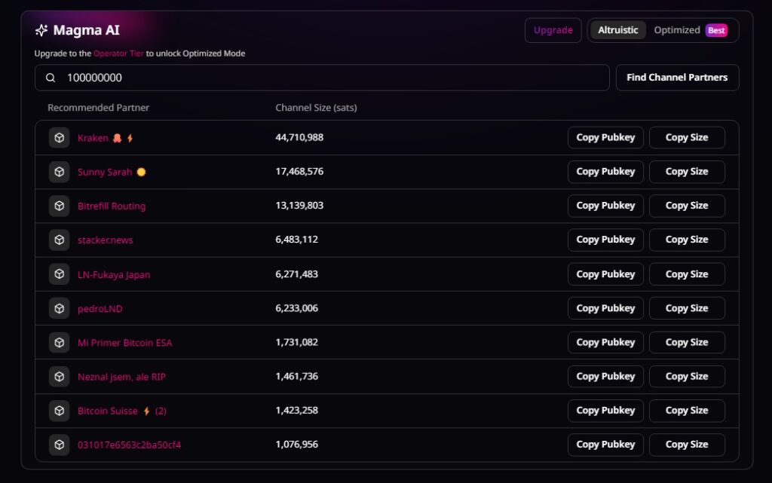Screen dimensions: 772x483
Task: Copy Size for Mi Primer Bitcoin ESA
Action: click(687, 342)
